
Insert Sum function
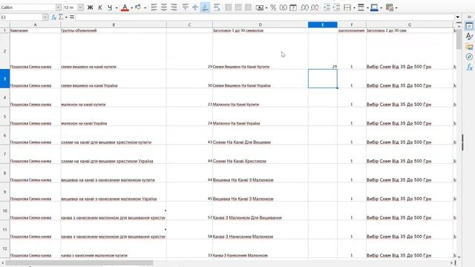pos(61,17)
